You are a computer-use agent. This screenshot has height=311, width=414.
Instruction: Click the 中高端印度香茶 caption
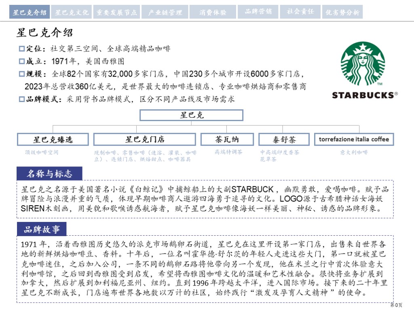coord(280,152)
